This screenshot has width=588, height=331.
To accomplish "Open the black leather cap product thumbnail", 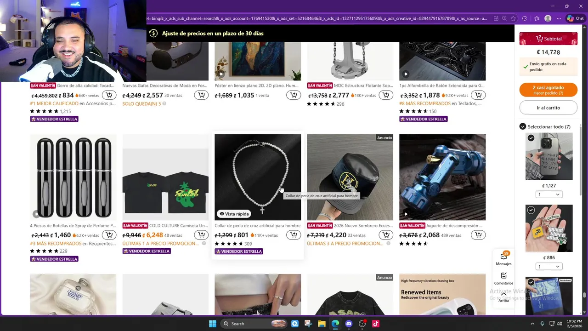I will pyautogui.click(x=350, y=177).
